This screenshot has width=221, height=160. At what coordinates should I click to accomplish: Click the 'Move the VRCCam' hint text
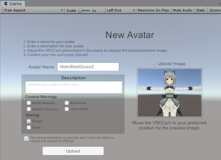[169, 125]
